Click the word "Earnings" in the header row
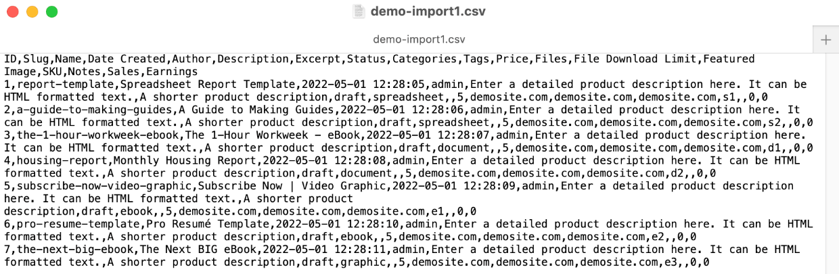 [172, 72]
